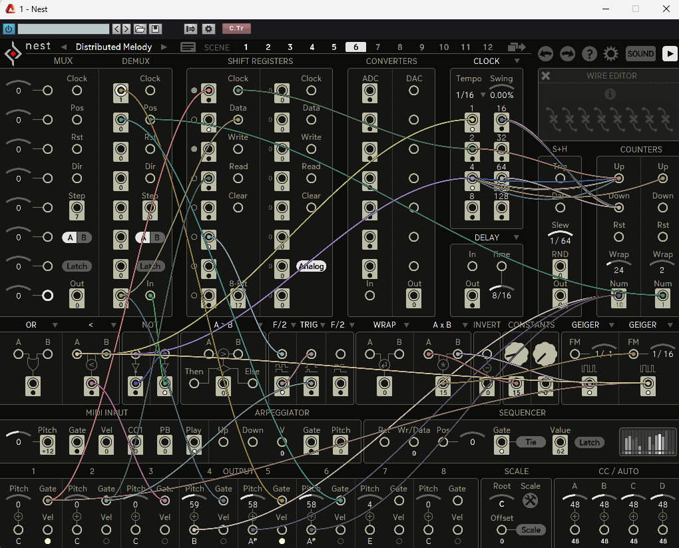679x548 pixels.
Task: Open the OR logic module dropdown
Action: [55, 325]
